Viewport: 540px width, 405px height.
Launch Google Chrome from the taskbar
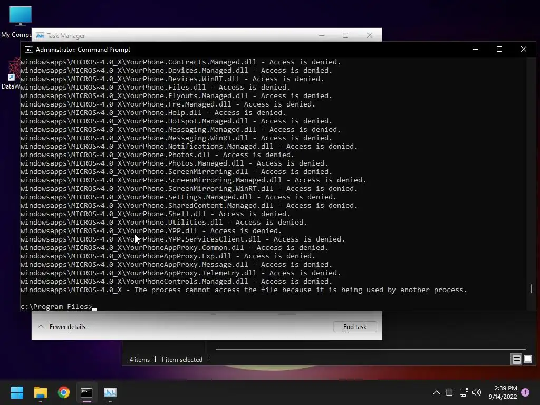tap(64, 392)
